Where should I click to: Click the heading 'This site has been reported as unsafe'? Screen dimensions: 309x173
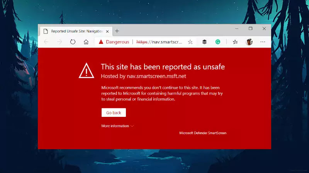coord(163,67)
